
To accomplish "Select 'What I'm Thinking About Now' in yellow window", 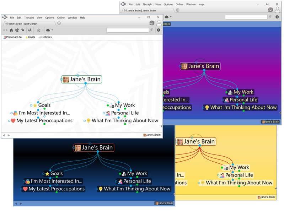I will coord(239,183).
